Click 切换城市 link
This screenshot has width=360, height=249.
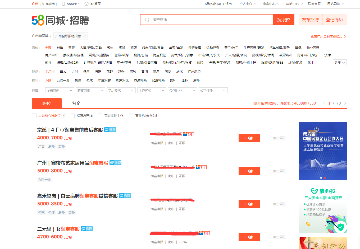[49, 4]
